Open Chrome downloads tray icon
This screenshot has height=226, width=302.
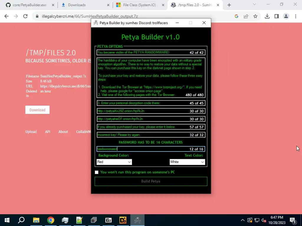(x=267, y=16)
